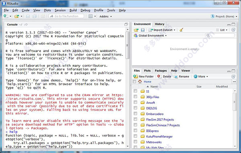Check the box for folder 11
241x153 pixels.
pyautogui.click(x=135, y=91)
